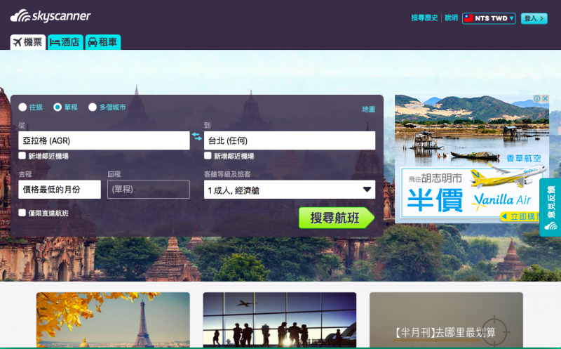Screen dimensions: 561x349
Task: Check 新增鄰近機場 under the destination field
Action: [x=208, y=155]
